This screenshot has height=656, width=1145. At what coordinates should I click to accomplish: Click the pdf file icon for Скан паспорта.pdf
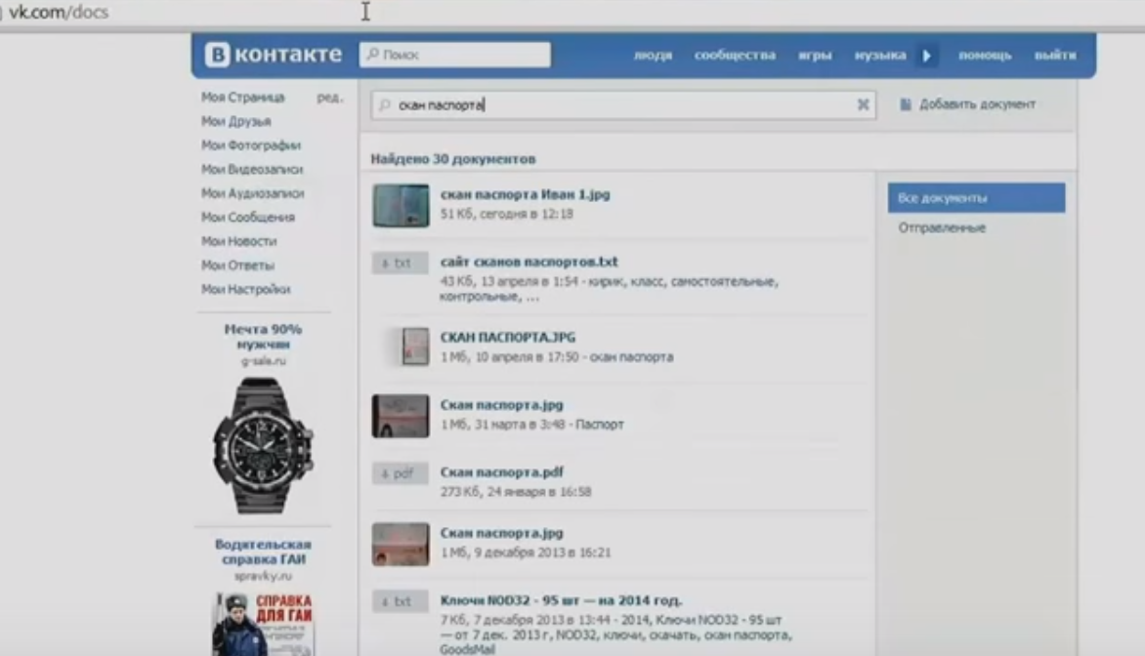pyautogui.click(x=401, y=473)
